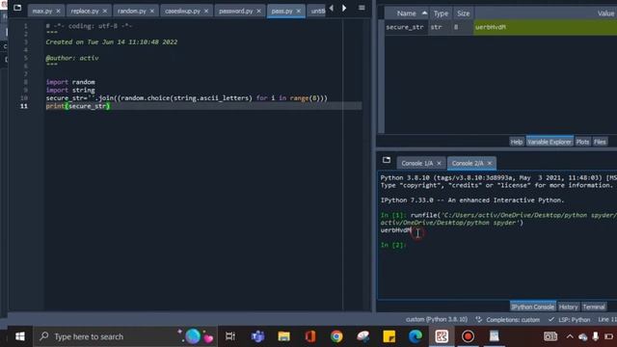Open the editor pane options menu
The image size is (617, 347).
pyautogui.click(x=362, y=8)
